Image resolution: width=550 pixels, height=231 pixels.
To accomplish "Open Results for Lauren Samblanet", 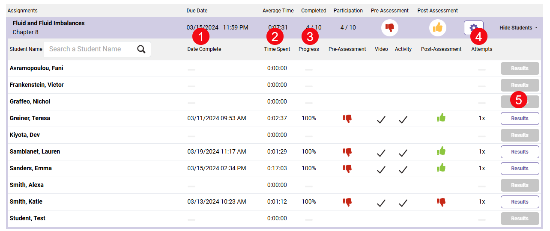I will (x=520, y=152).
